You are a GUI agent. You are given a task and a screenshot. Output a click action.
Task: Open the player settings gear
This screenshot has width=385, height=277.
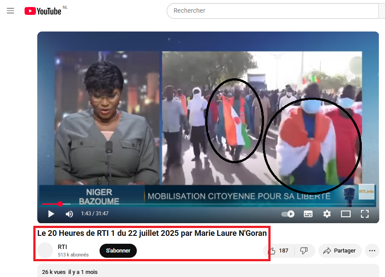(x=327, y=214)
